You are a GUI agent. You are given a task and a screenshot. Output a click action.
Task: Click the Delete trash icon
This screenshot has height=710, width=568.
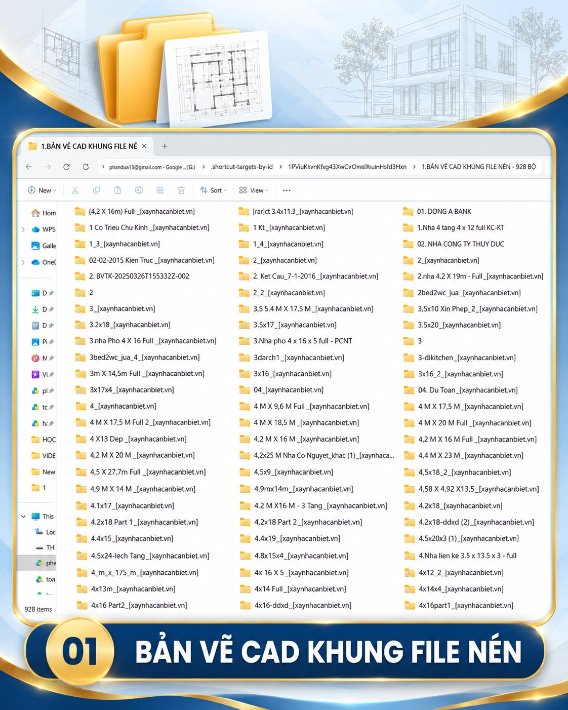181,190
